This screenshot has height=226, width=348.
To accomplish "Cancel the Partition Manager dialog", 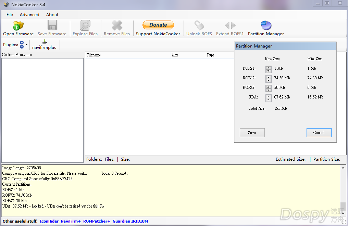I will click(x=319, y=133).
